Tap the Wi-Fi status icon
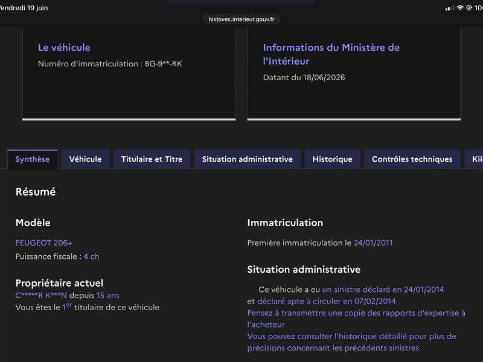 click(x=460, y=8)
